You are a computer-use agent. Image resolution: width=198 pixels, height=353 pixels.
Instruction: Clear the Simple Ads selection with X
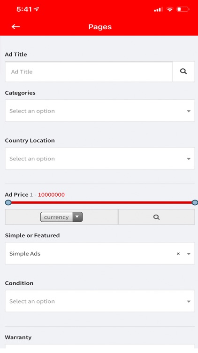point(178,254)
